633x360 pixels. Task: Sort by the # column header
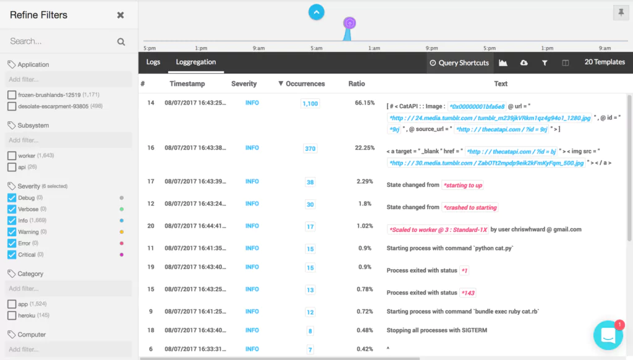pos(143,84)
